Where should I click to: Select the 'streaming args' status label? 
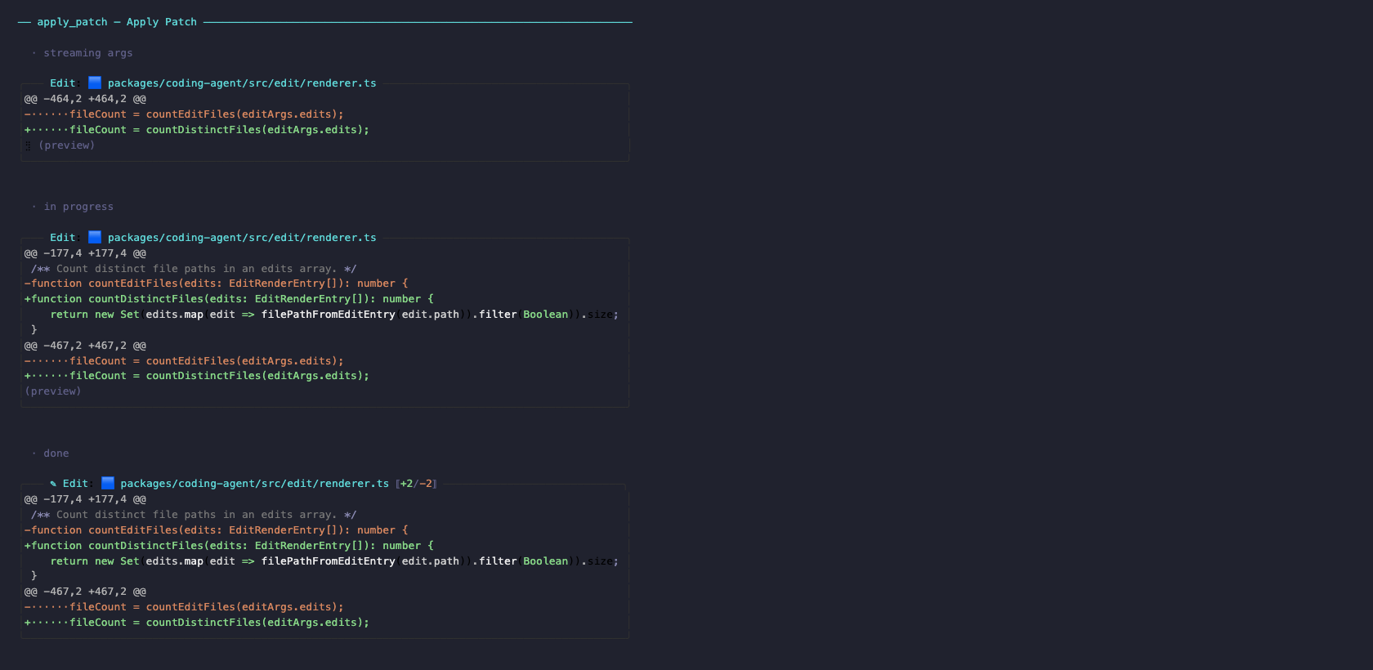88,53
